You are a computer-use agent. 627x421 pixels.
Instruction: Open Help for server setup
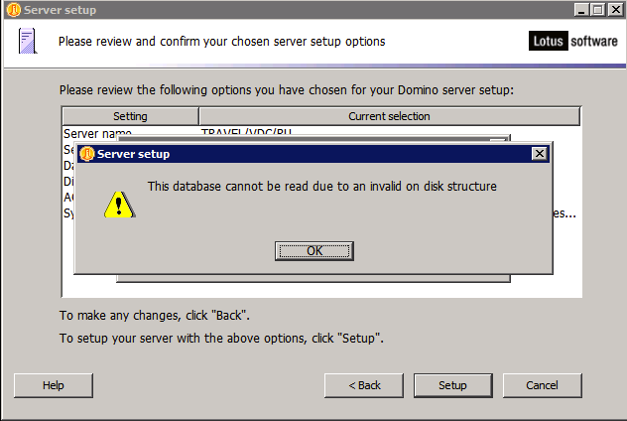pos(54,385)
